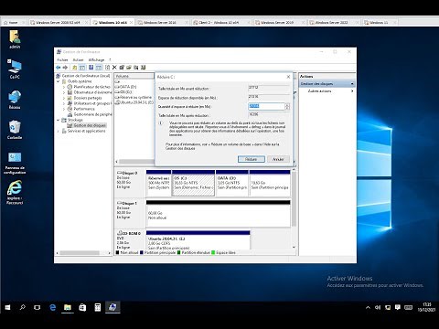Open Task View from the taskbar
This screenshot has width=439, height=329.
click(x=37, y=307)
